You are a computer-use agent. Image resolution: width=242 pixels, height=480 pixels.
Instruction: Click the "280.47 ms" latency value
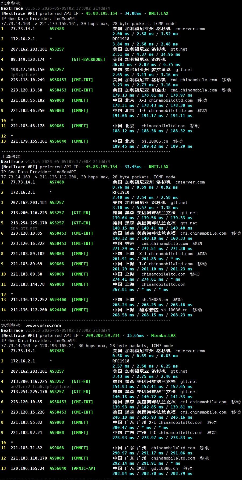(x=123, y=427)
